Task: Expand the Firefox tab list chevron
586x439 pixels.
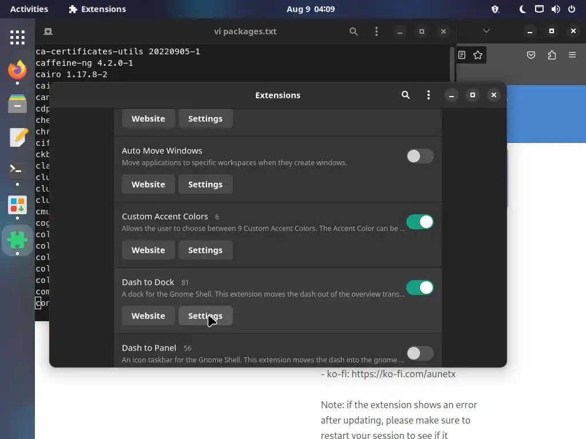Action: tap(486, 31)
